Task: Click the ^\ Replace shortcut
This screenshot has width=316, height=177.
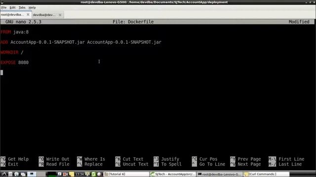Action: coord(90,164)
